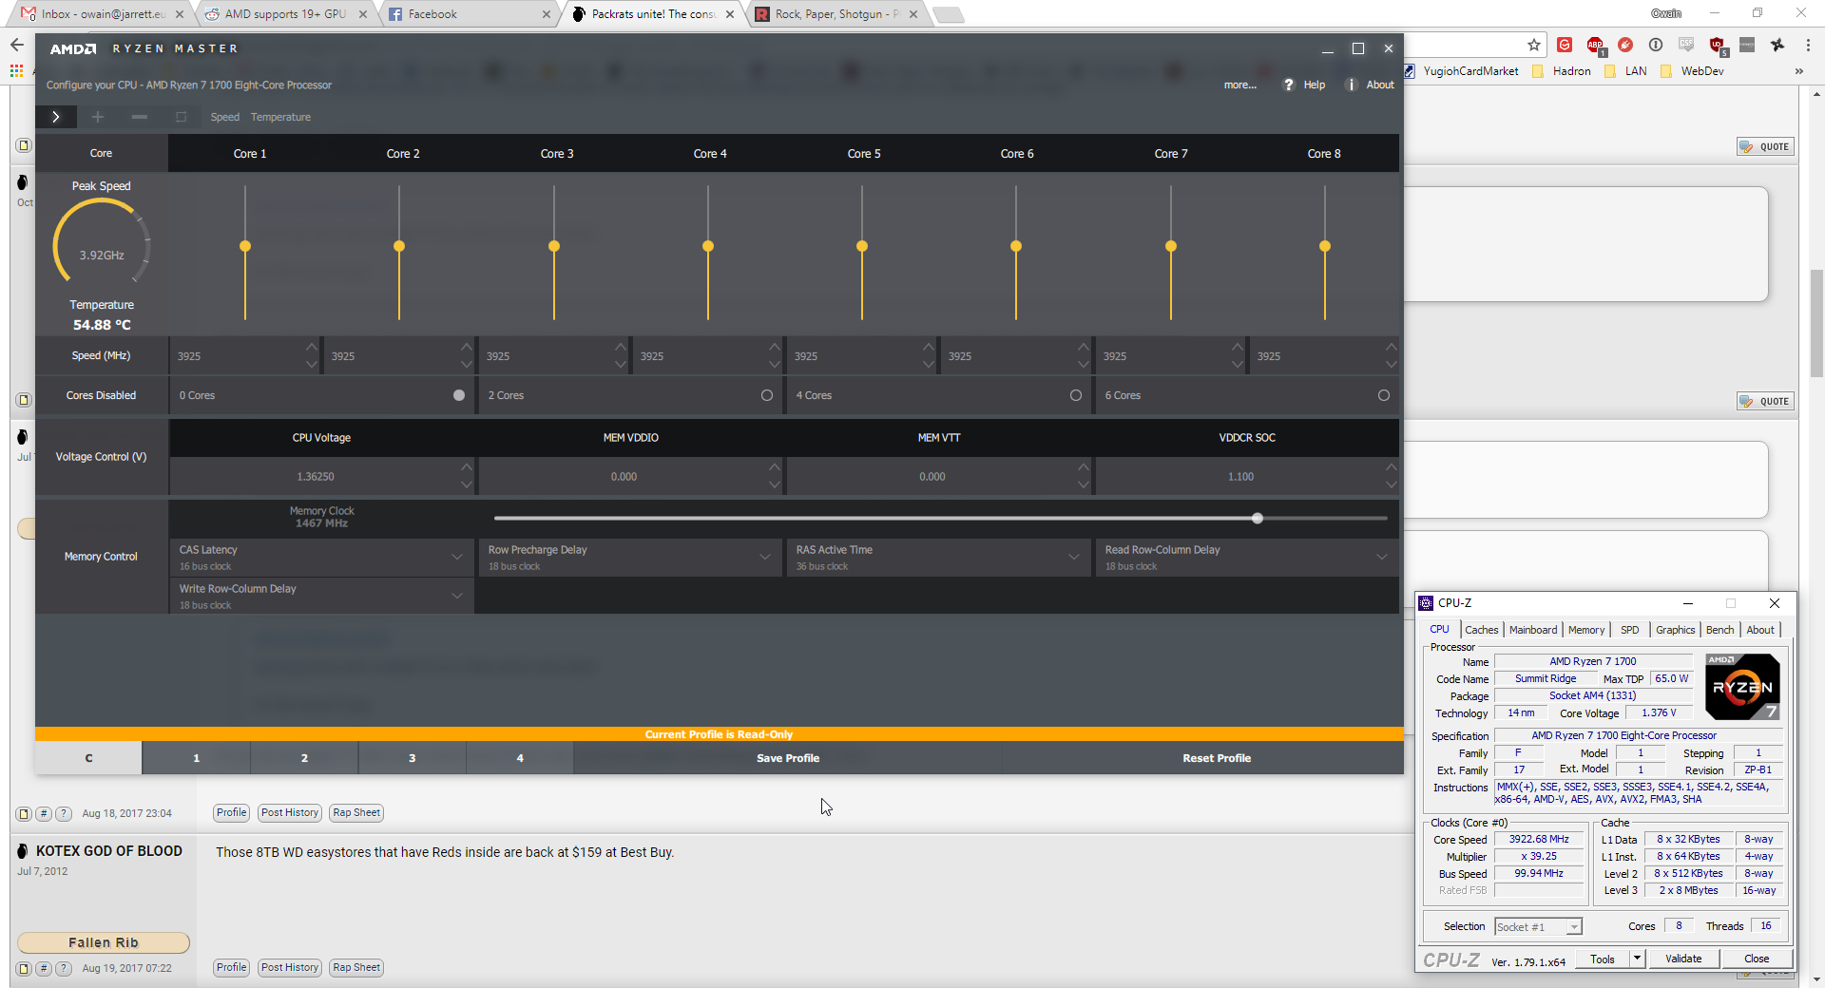Open the Adblock extension icon
Viewport: 1825px width, 988px height.
1595,45
